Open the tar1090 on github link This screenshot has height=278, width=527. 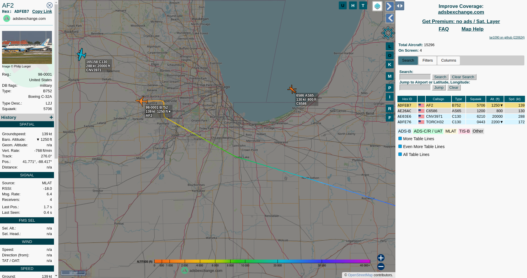pos(507,37)
